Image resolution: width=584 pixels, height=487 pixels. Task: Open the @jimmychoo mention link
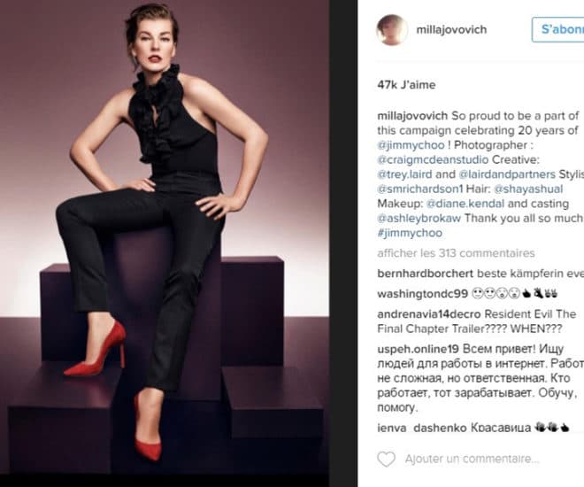(411, 145)
